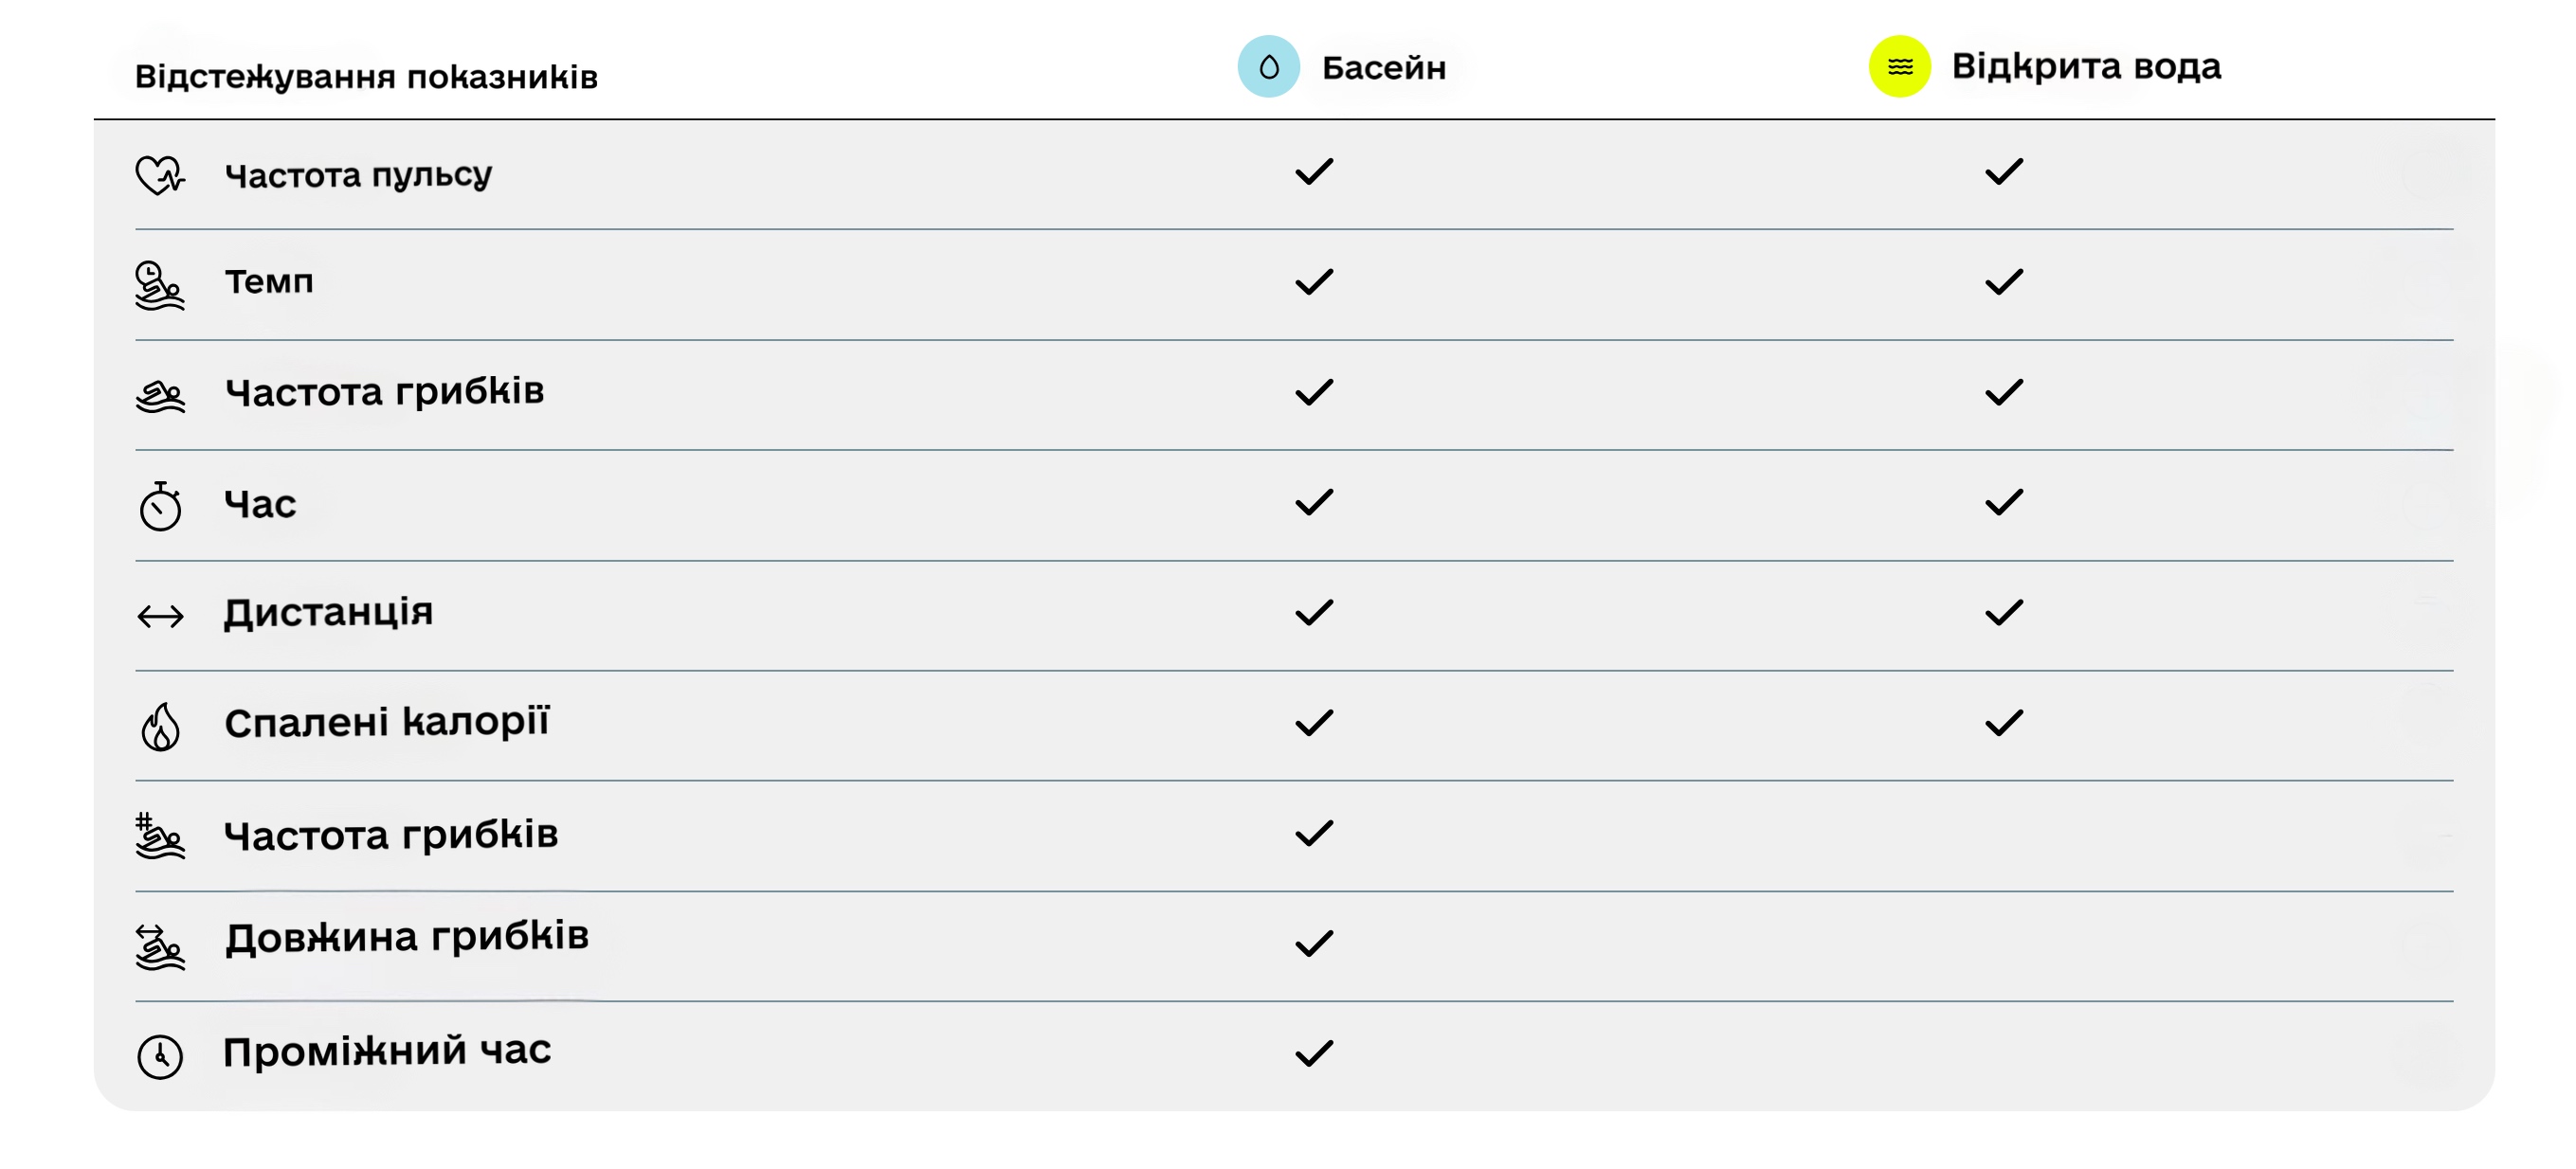Click the open water checkmark for Спалені калорії
This screenshot has width=2576, height=1169.
point(2004,723)
